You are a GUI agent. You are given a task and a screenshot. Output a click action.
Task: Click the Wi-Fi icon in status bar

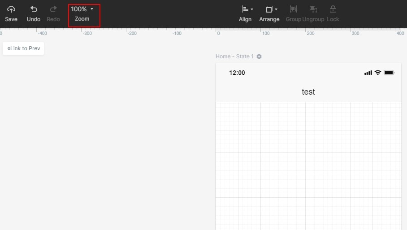click(x=378, y=73)
